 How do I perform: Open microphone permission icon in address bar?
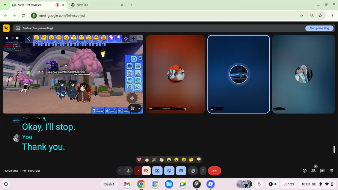click(34, 15)
